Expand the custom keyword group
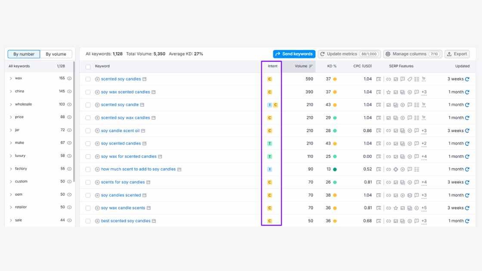 coord(11,182)
